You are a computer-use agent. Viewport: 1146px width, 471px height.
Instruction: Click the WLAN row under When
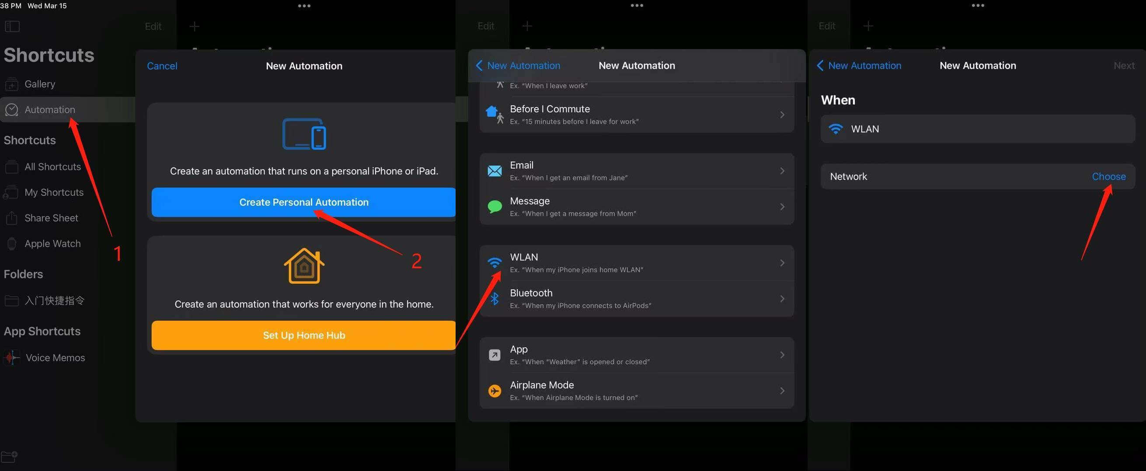pos(978,129)
